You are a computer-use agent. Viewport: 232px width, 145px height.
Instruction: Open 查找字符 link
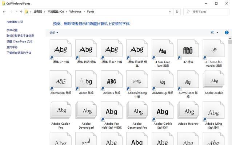[12, 47]
